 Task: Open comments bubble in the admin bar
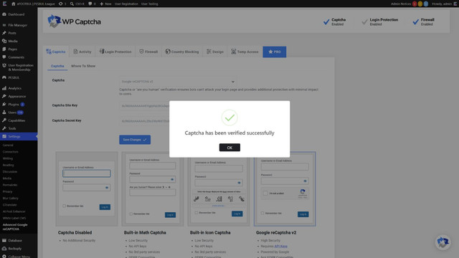[93, 4]
